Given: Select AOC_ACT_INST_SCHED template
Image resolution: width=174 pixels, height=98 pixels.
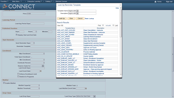Looking at the screenshot, I should coord(66,35).
